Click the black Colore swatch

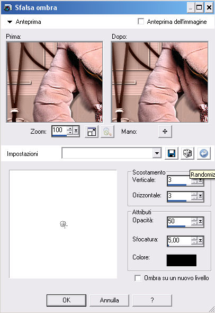point(182,260)
